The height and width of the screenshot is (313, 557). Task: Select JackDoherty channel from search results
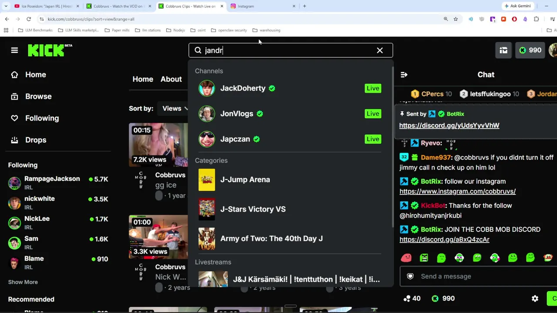290,88
